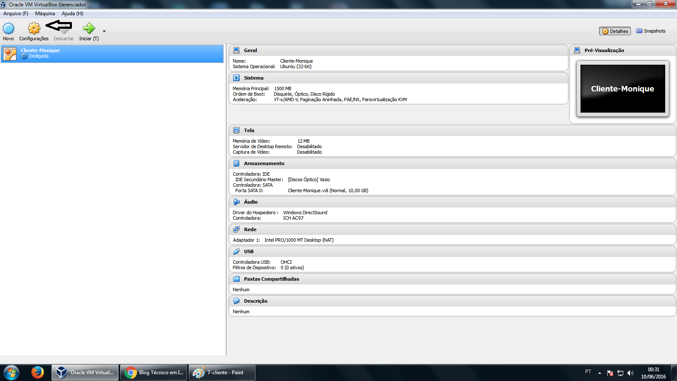The width and height of the screenshot is (677, 381).
Task: Show hidden tray icons arrow
Action: pos(600,373)
